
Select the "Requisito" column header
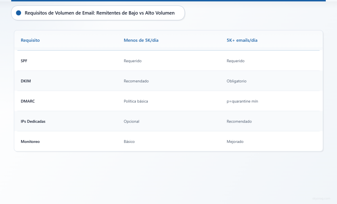(x=30, y=40)
